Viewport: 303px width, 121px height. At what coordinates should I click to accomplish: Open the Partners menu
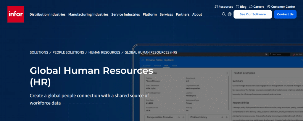pyautogui.click(x=183, y=14)
